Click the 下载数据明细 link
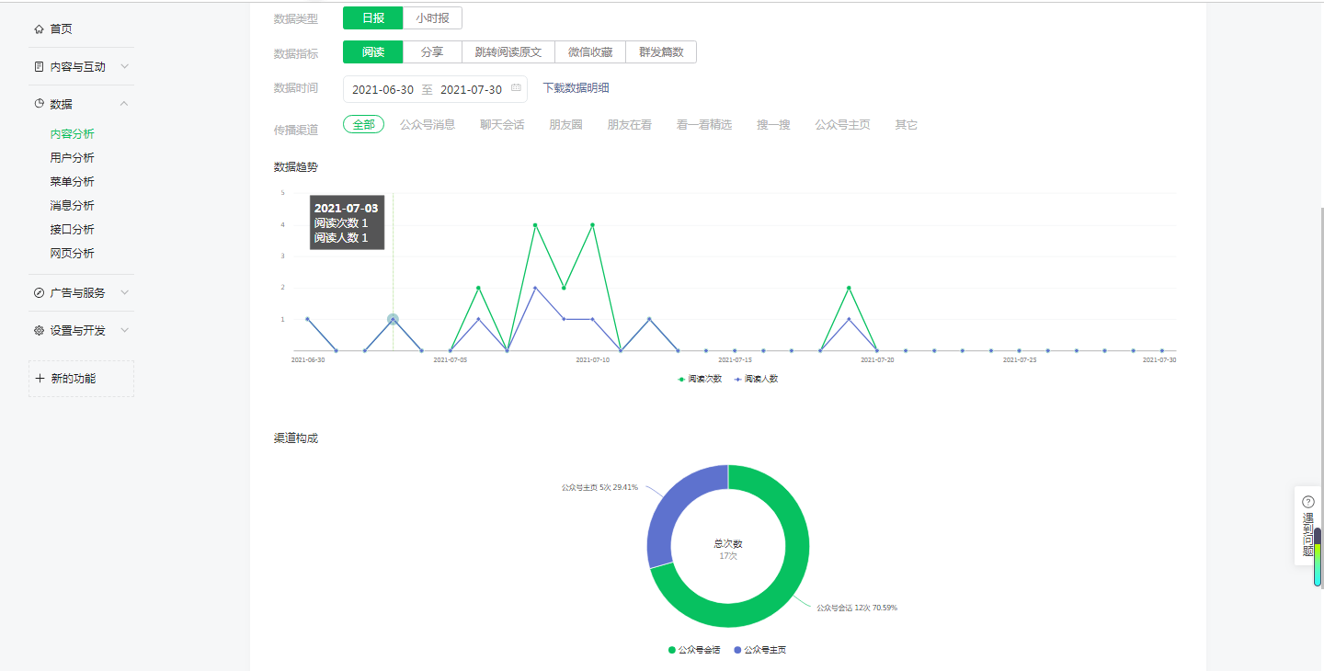The height and width of the screenshot is (671, 1324). 576,89
